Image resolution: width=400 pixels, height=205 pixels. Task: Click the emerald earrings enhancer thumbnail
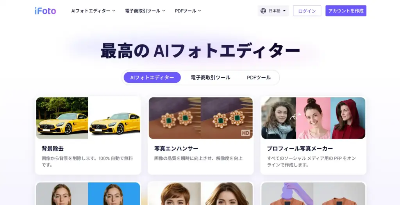(201, 118)
